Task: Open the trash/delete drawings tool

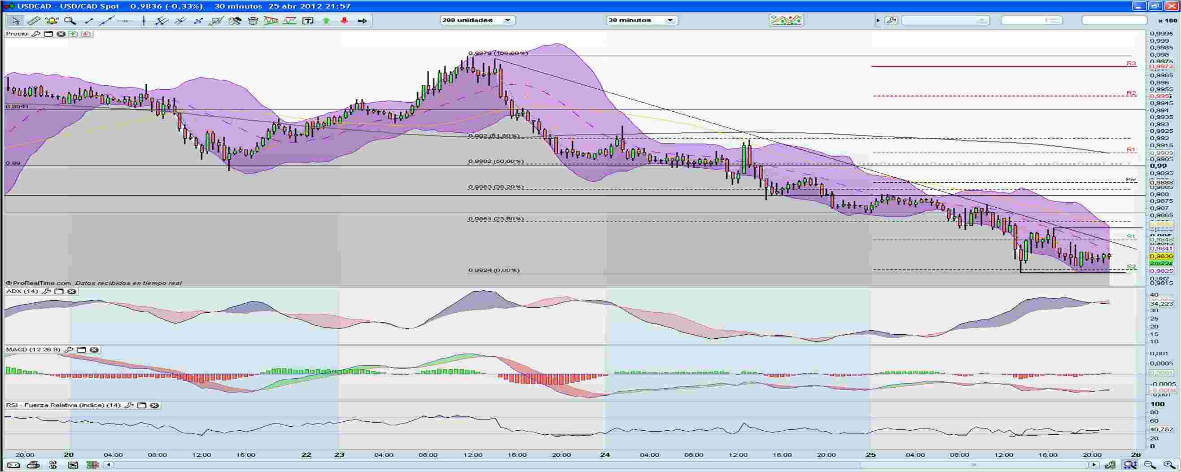Action: (254, 20)
